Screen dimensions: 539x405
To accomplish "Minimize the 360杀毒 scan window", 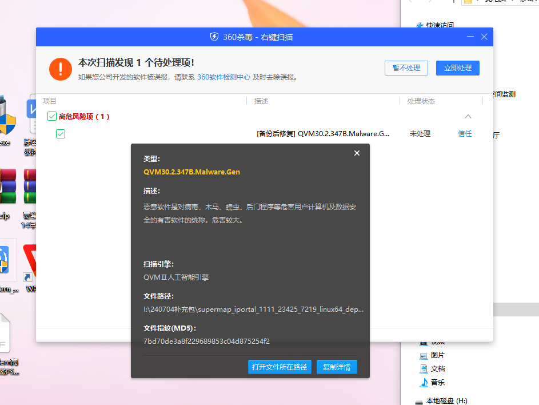I will (x=470, y=37).
